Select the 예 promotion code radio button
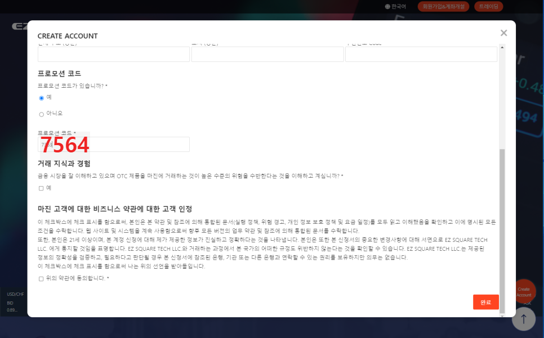 click(x=41, y=98)
